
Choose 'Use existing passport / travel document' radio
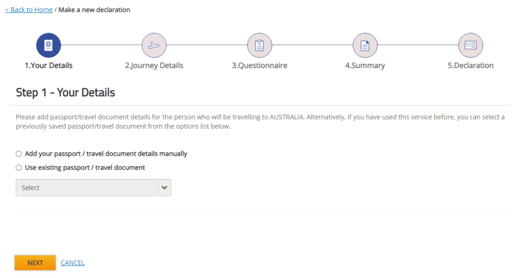(19, 167)
